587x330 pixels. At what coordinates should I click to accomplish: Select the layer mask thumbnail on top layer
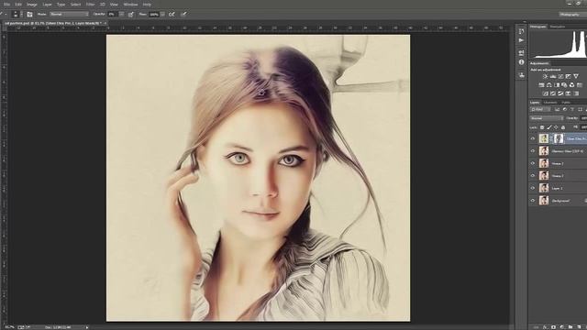(559, 138)
